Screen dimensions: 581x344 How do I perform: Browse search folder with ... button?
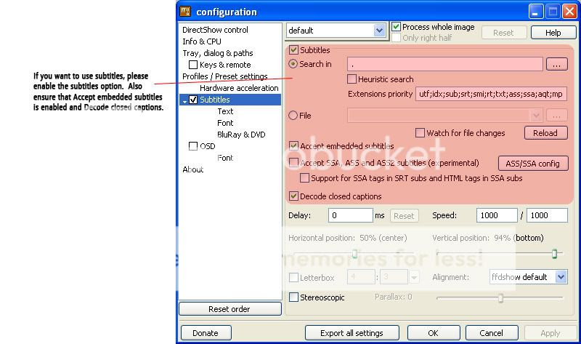[556, 64]
